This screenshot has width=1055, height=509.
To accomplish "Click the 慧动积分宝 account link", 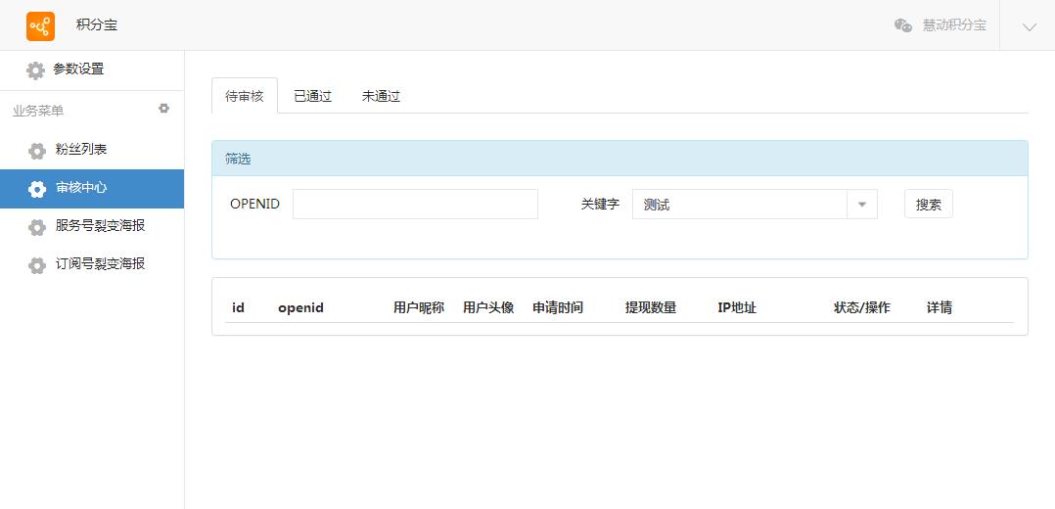I will (954, 25).
